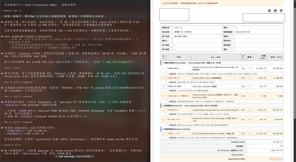The width and height of the screenshot is (296, 162).
Task: Click Subtotal A value 70,128.13
Action: click(x=278, y=142)
